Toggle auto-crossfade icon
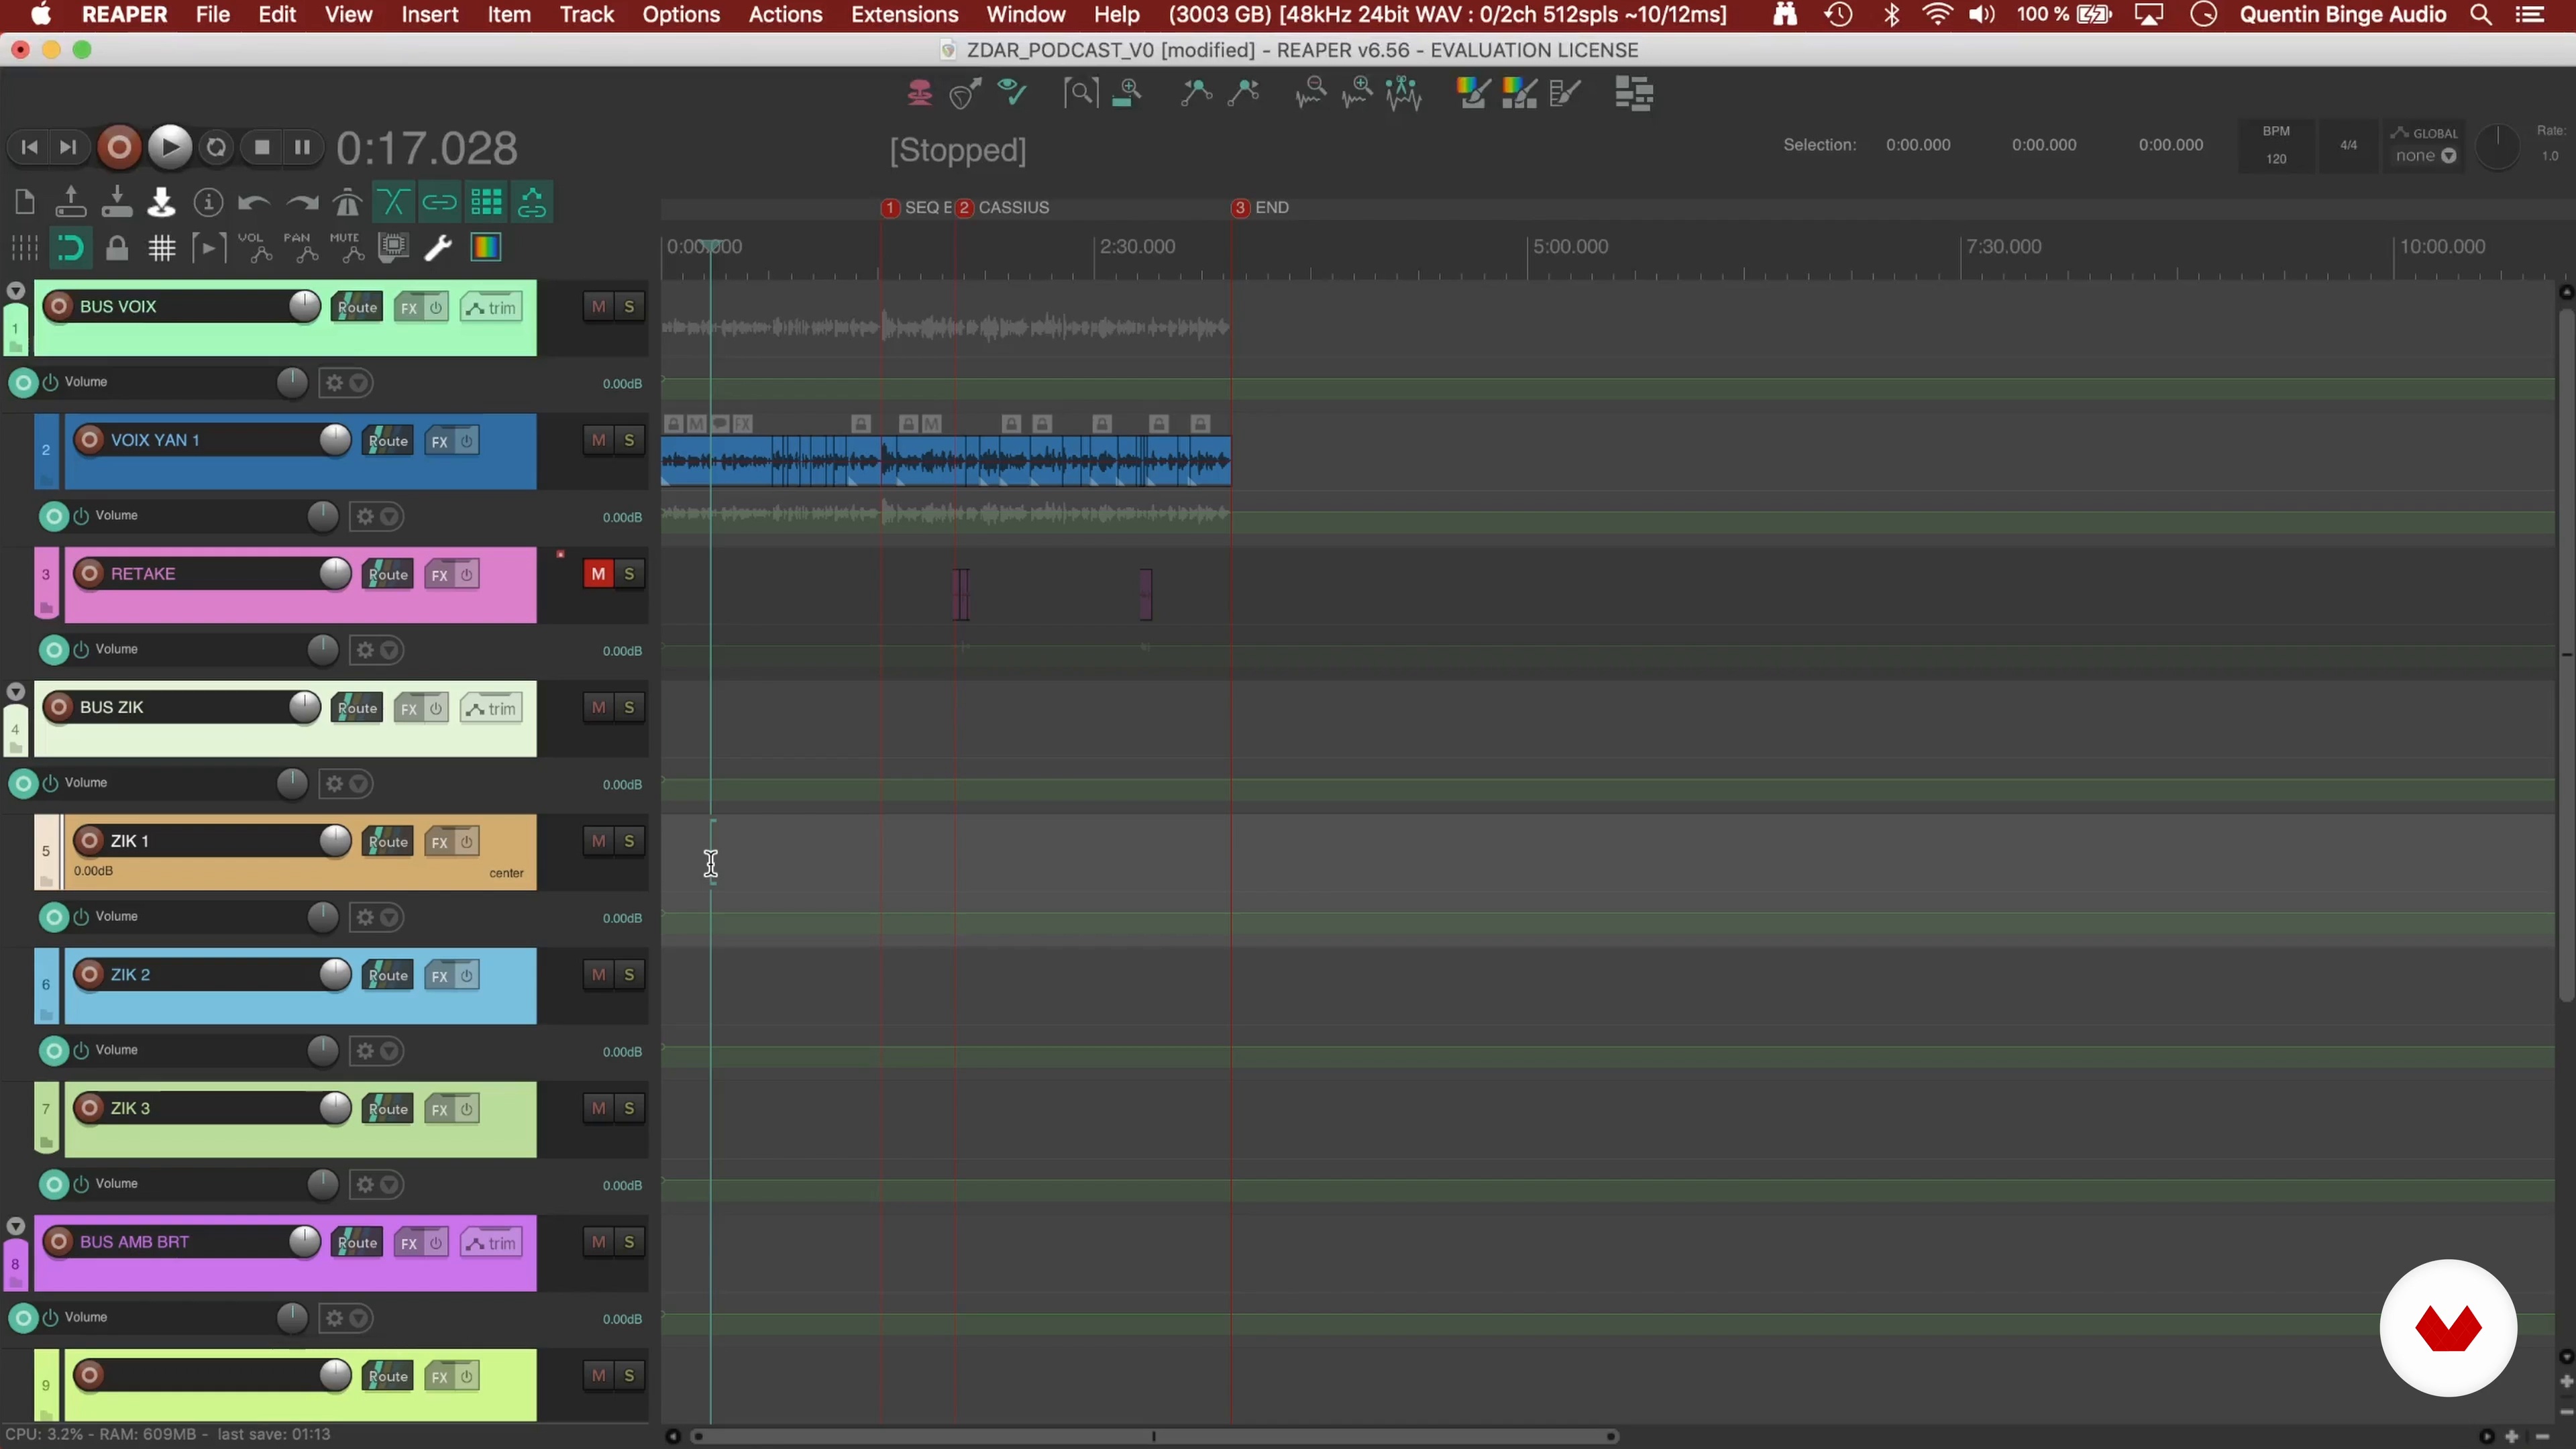The image size is (2576, 1449). pyautogui.click(x=393, y=203)
